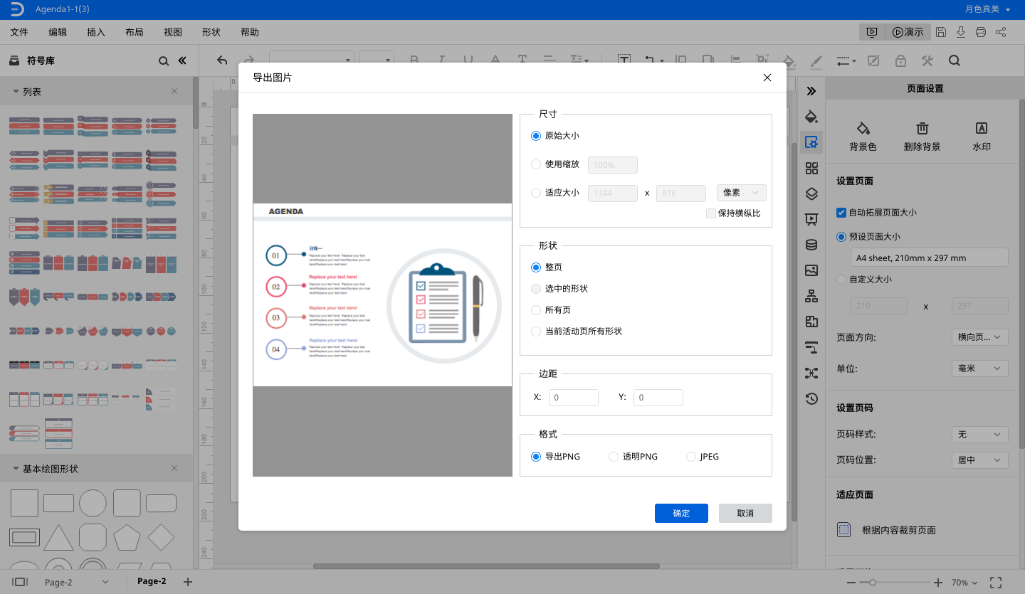The width and height of the screenshot is (1025, 594).
Task: Open the 页码位置 居中 dropdown
Action: coord(980,460)
